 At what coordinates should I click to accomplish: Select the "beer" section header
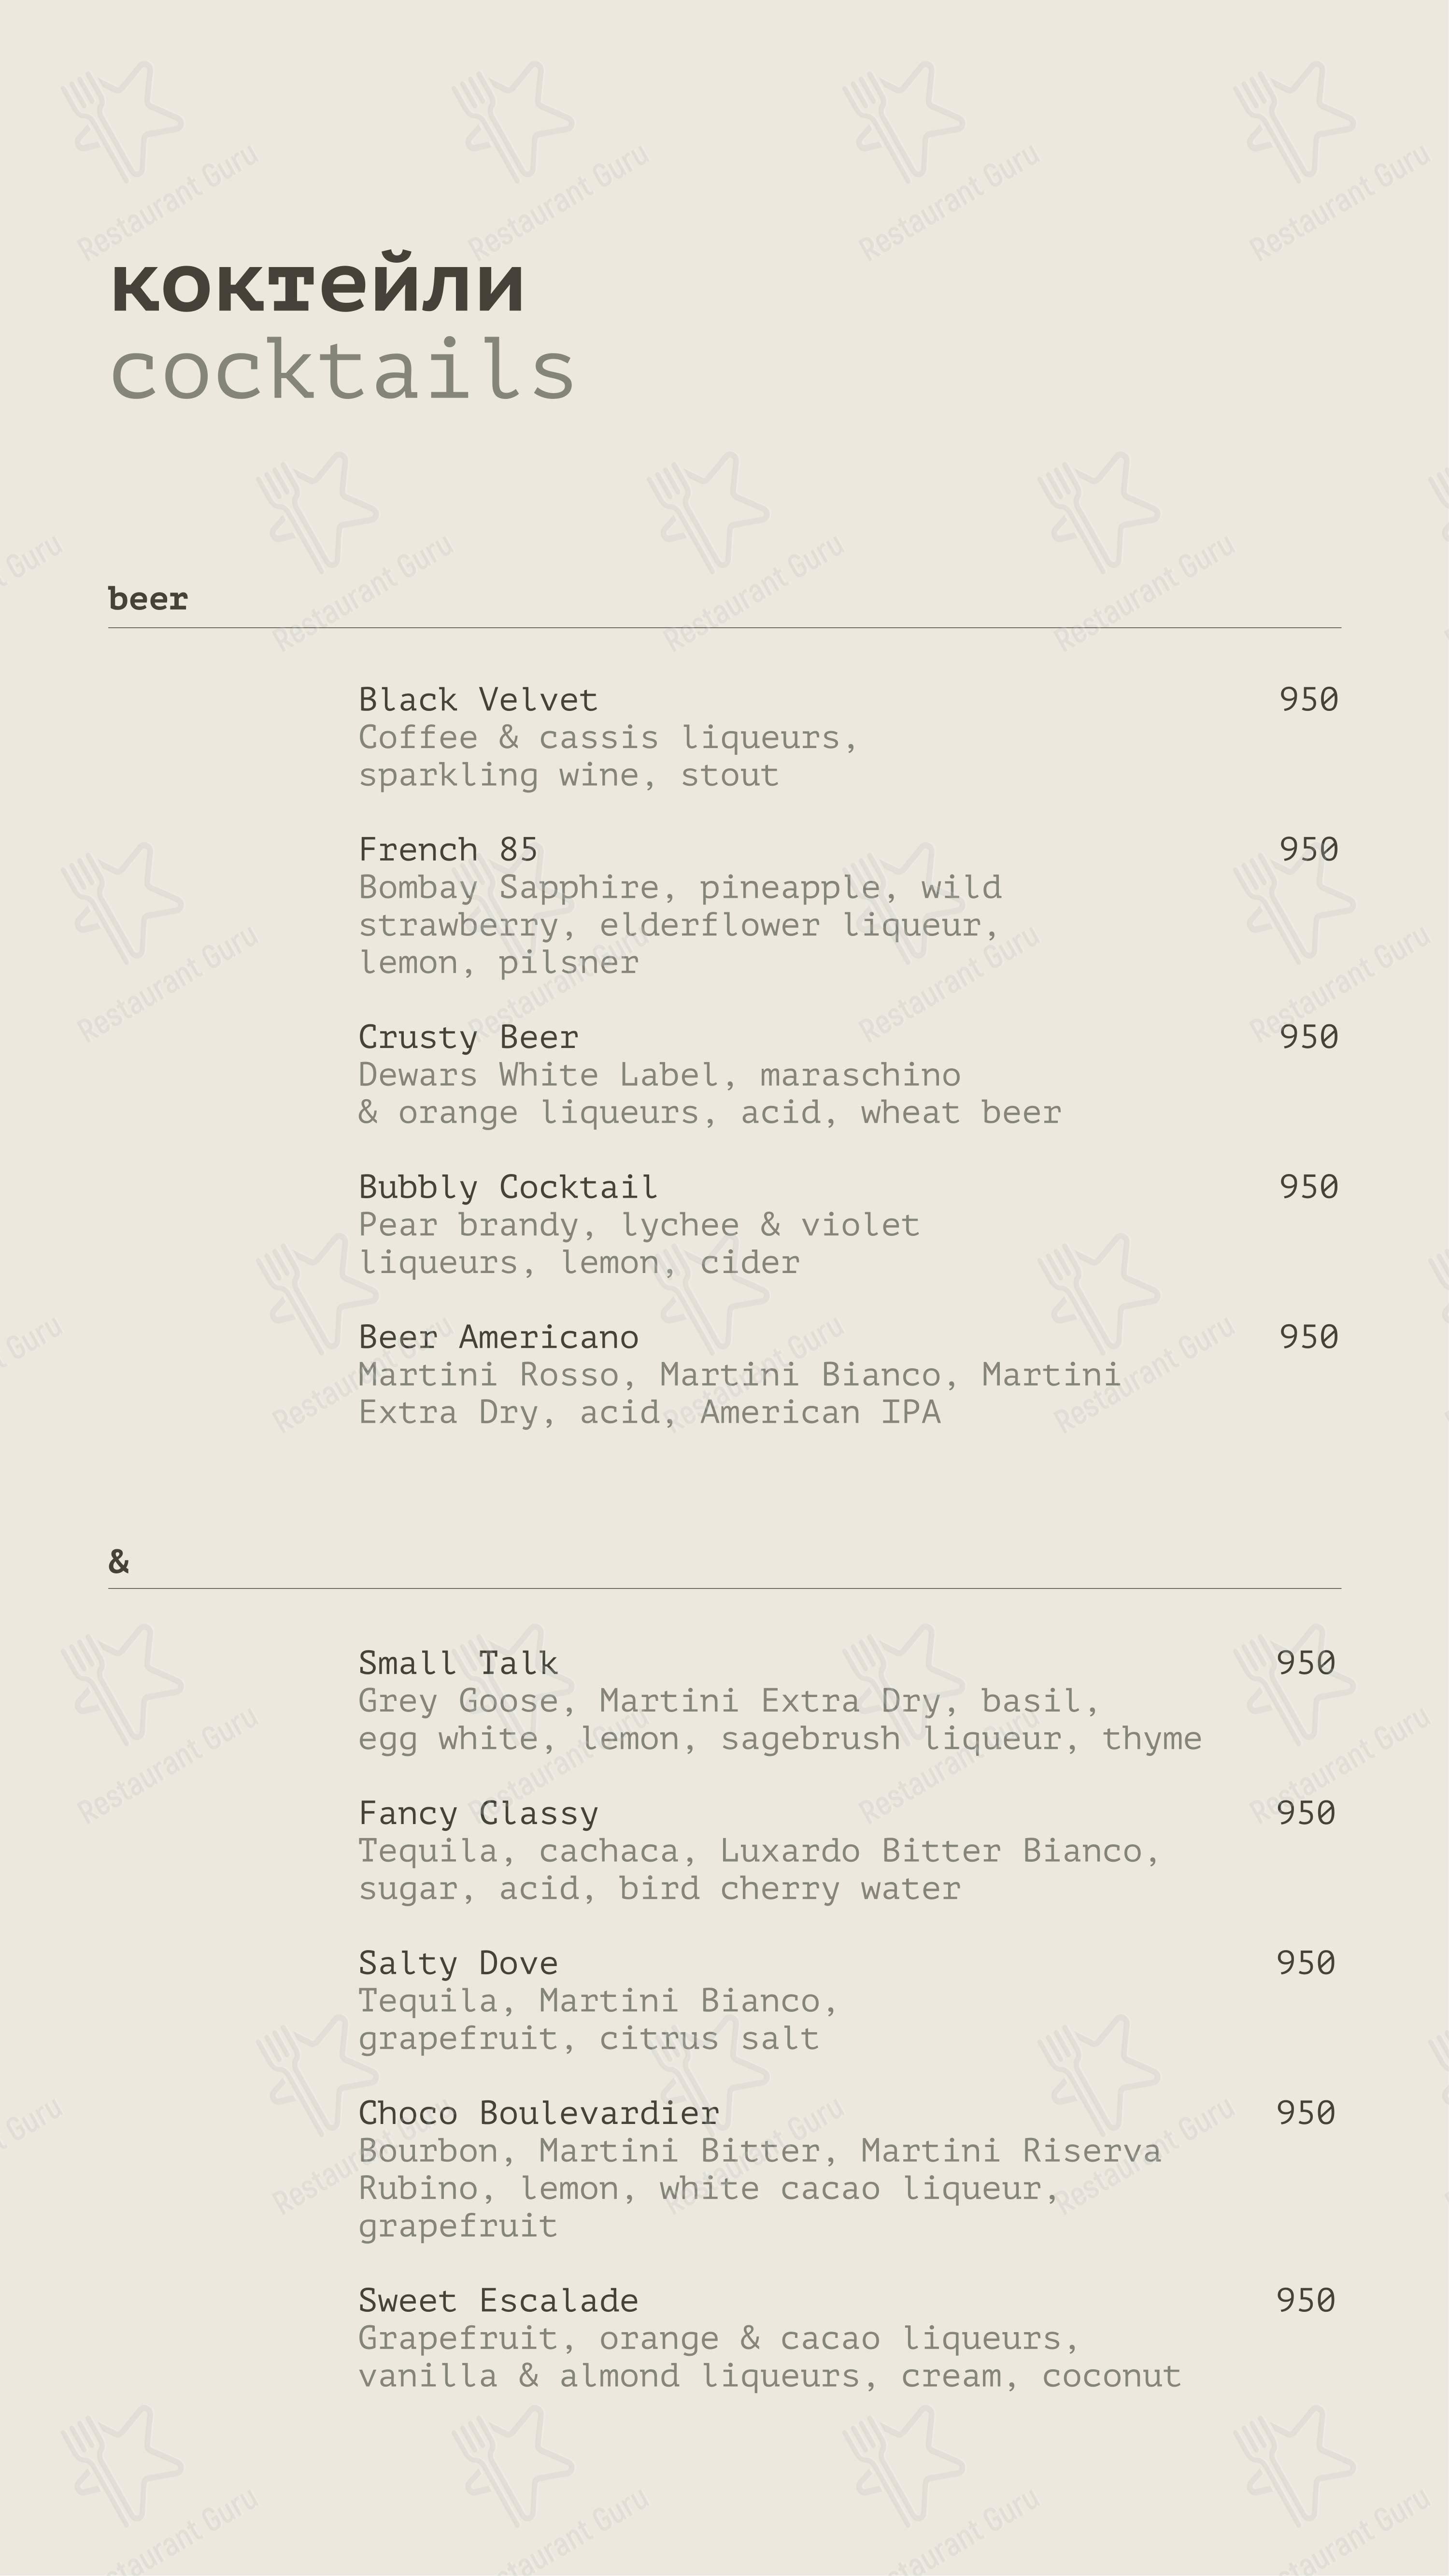(x=148, y=599)
